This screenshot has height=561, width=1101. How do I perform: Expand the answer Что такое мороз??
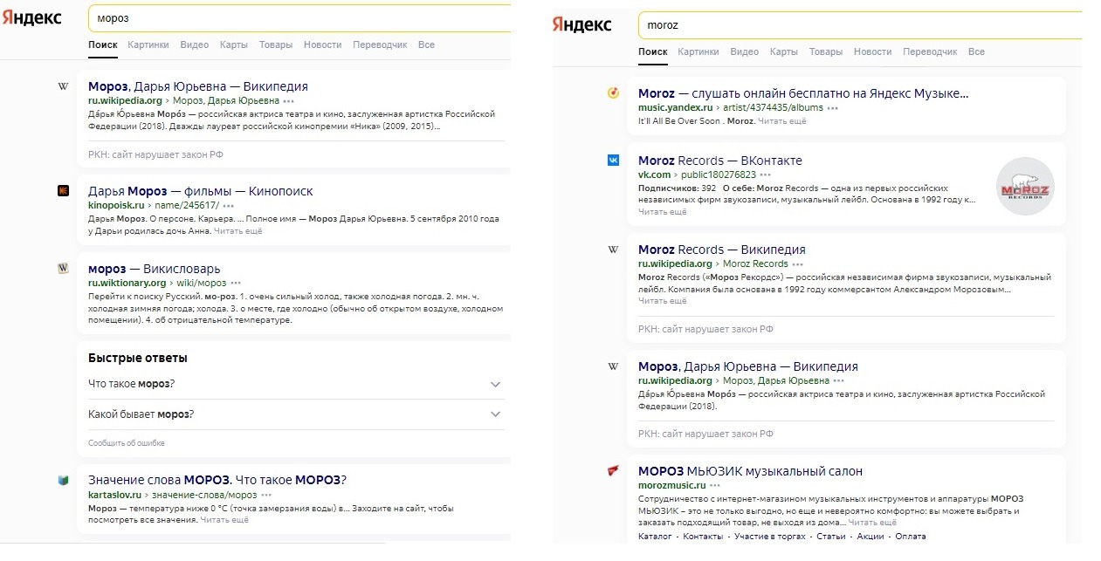[296, 385]
